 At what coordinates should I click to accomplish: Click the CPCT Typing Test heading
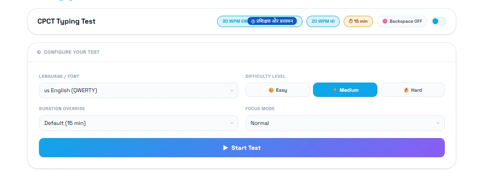tap(67, 21)
